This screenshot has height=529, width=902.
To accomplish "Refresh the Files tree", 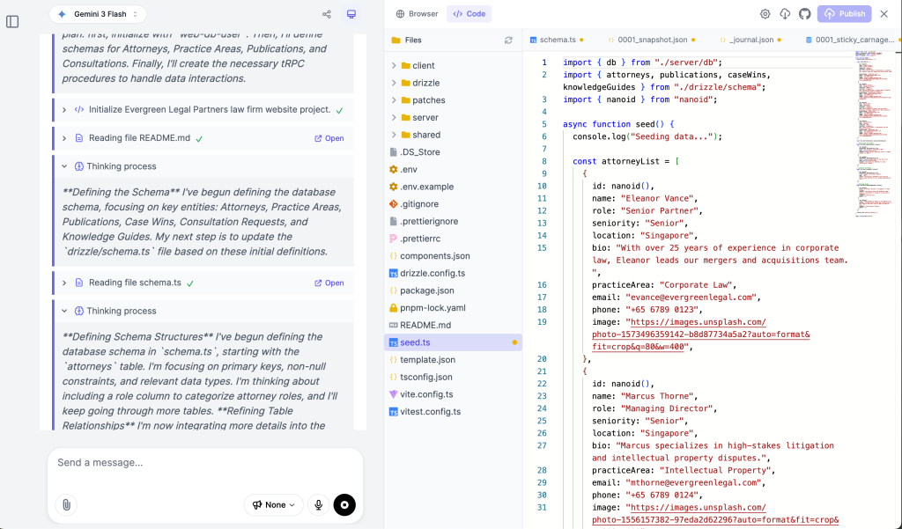I will point(508,40).
